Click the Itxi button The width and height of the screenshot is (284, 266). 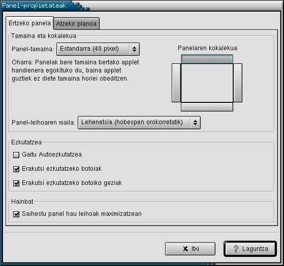tap(190, 249)
